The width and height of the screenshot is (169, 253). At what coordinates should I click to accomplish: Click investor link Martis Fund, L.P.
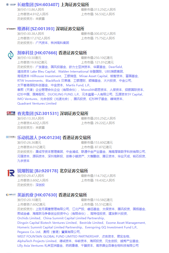click(x=78, y=85)
